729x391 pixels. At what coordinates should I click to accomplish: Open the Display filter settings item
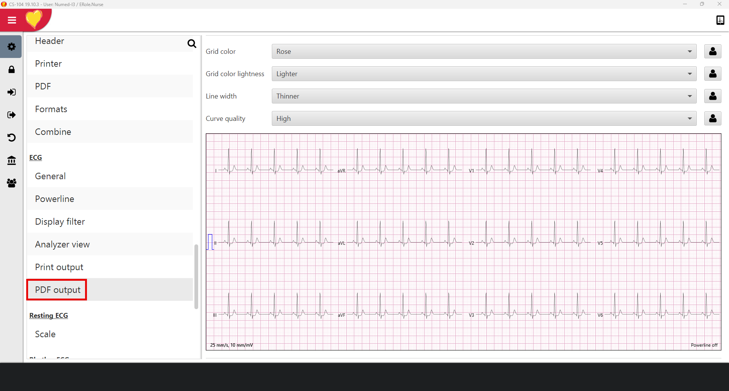tap(60, 222)
